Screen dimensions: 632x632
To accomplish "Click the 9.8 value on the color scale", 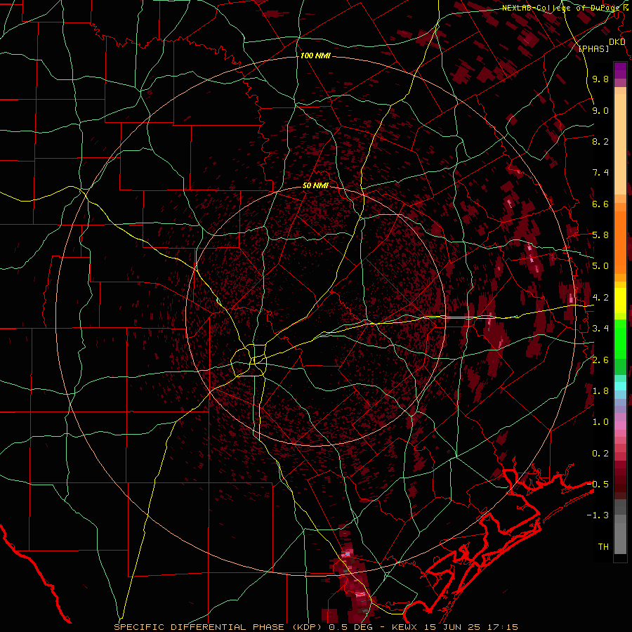I will click(600, 79).
